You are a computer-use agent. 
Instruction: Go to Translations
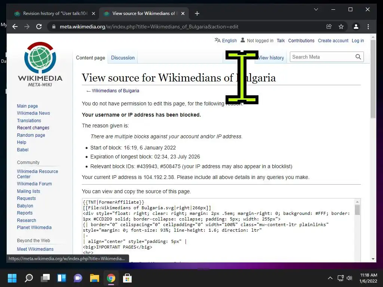29,121
